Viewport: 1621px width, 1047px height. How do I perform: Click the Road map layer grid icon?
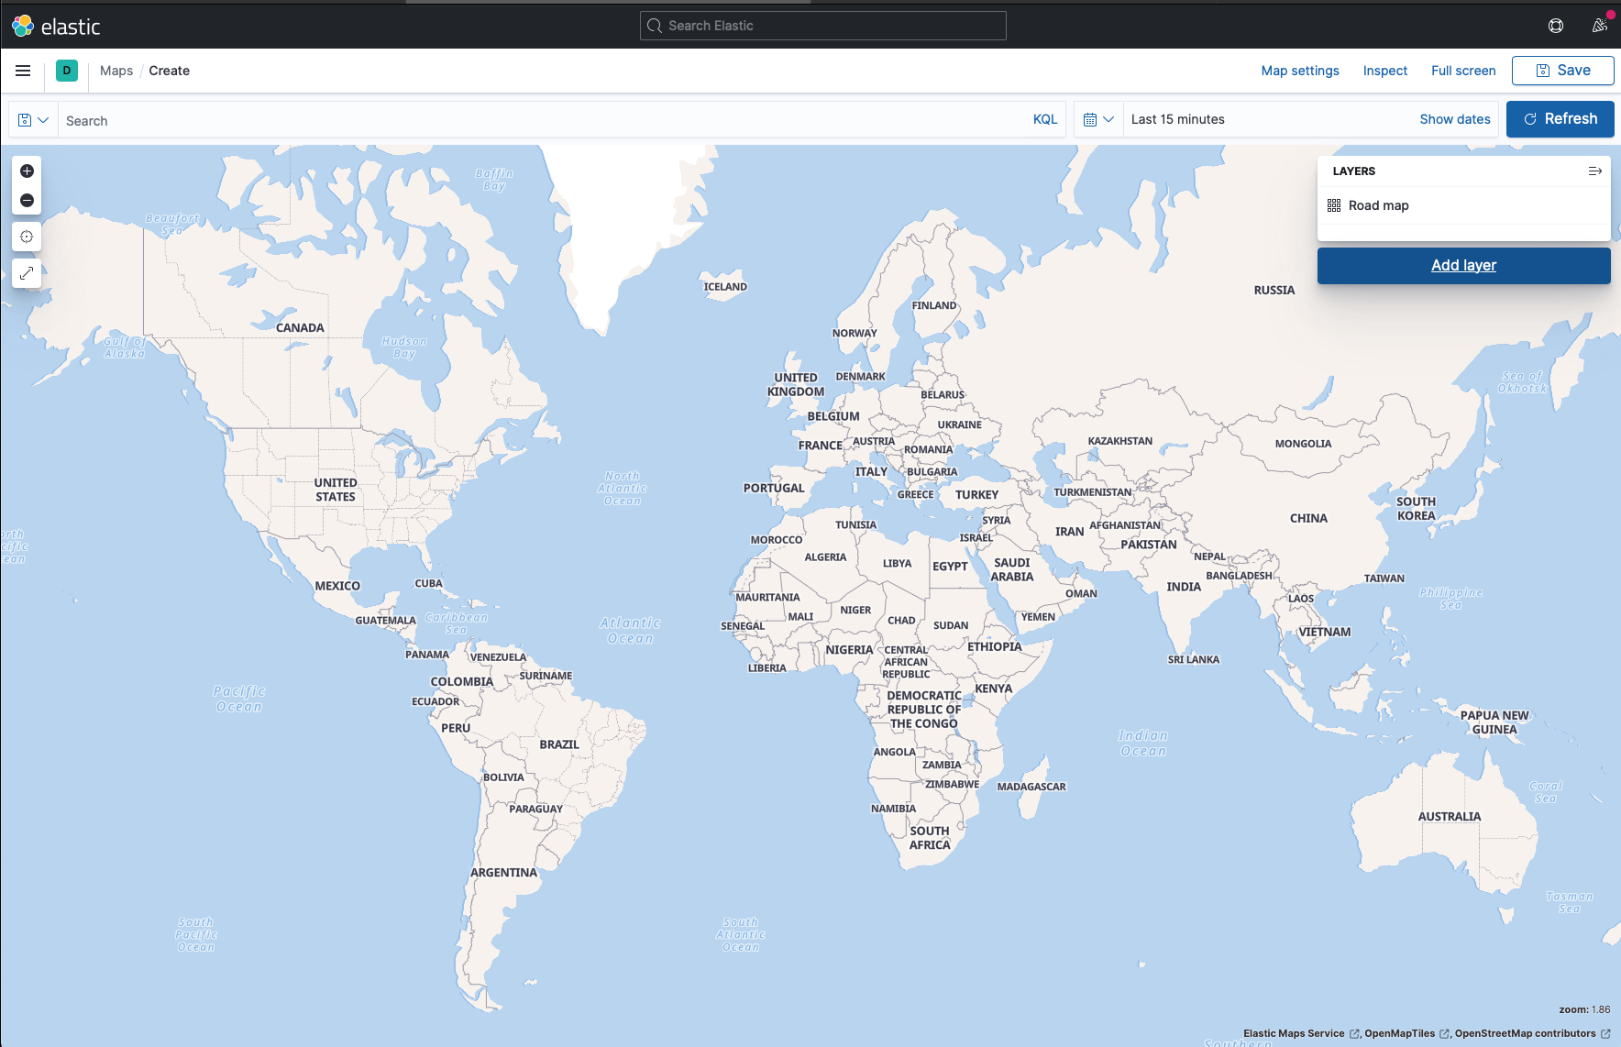pos(1334,205)
